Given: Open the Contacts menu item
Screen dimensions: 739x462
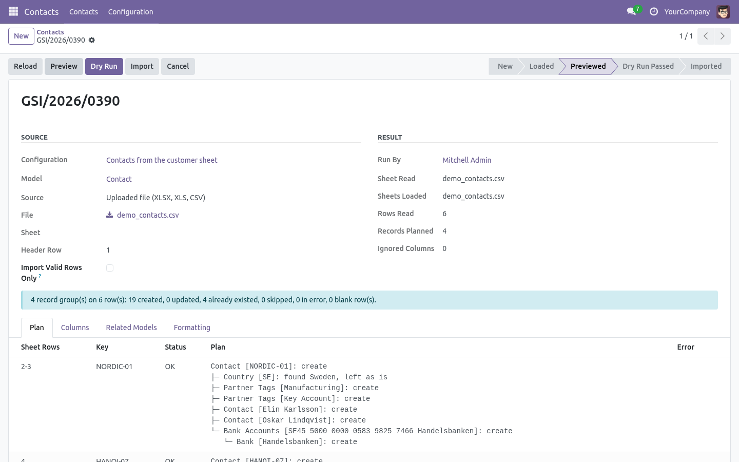Looking at the screenshot, I should (84, 11).
